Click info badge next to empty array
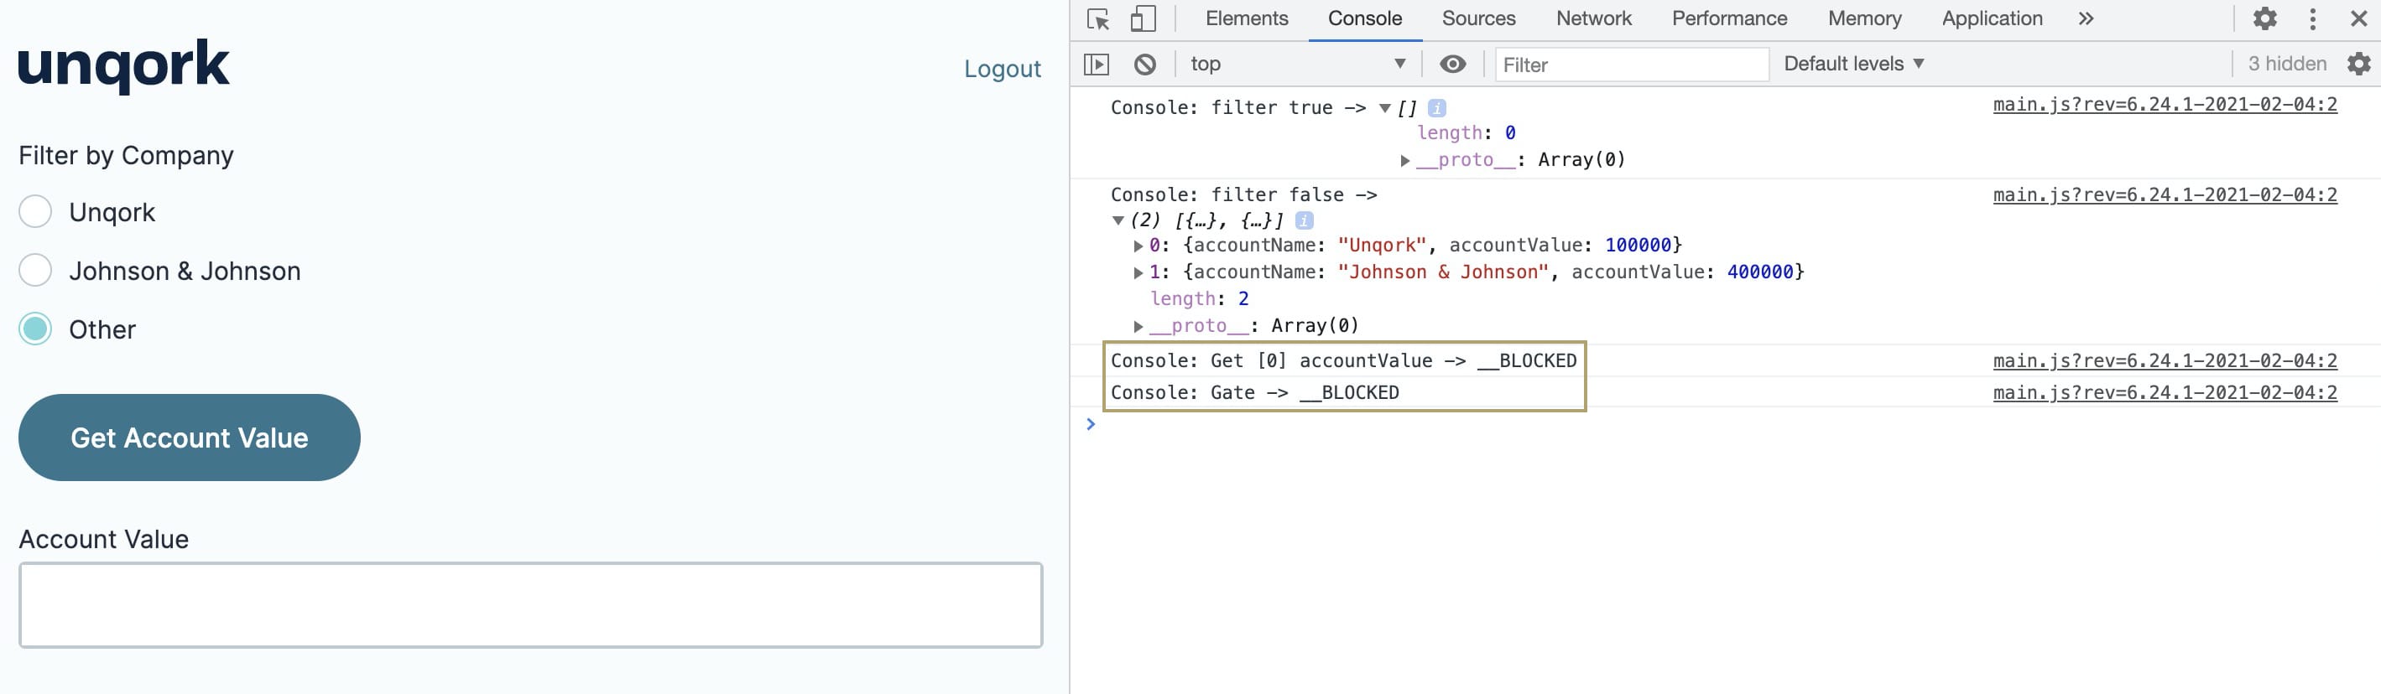 [1436, 108]
